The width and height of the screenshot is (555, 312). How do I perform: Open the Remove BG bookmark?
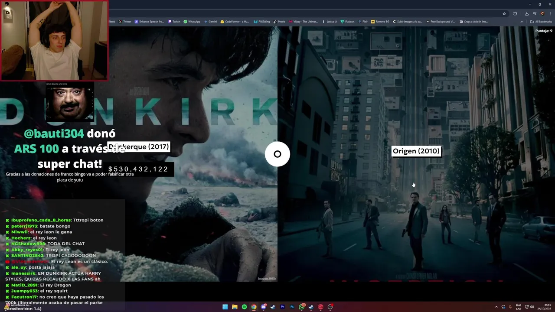[x=380, y=22]
